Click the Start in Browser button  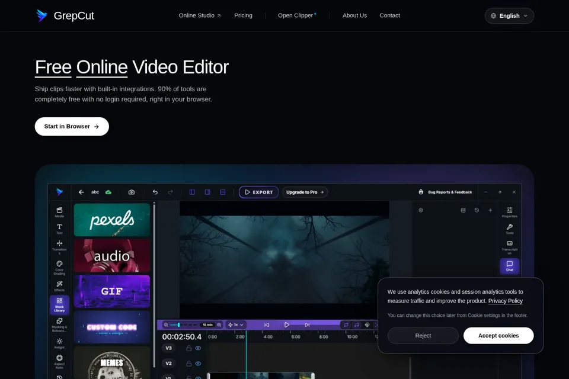[x=72, y=127]
